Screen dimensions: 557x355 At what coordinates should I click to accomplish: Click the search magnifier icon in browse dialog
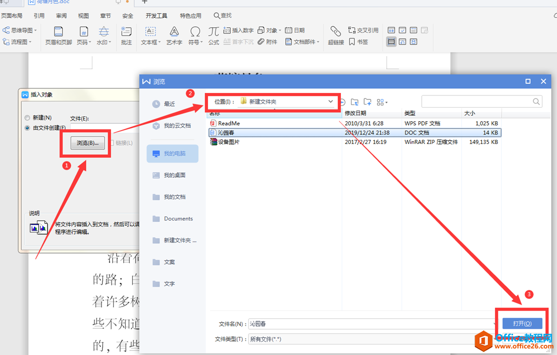click(536, 102)
